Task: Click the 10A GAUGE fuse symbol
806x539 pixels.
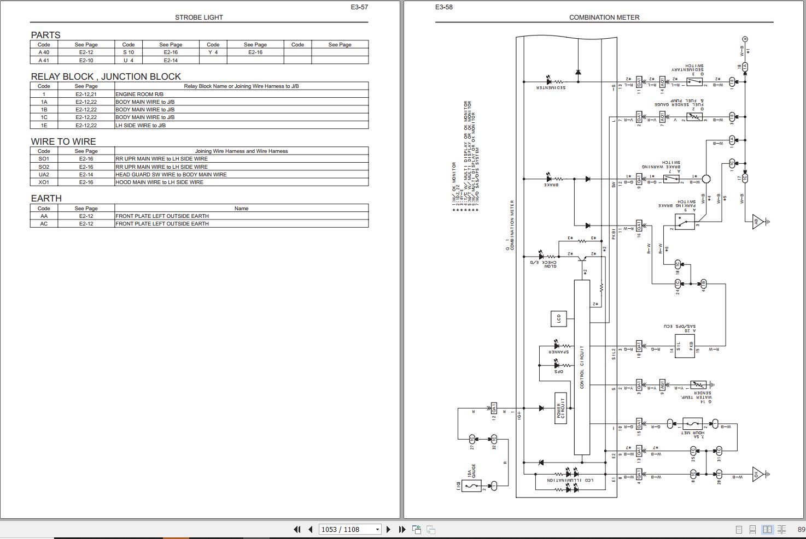Action: [472, 485]
